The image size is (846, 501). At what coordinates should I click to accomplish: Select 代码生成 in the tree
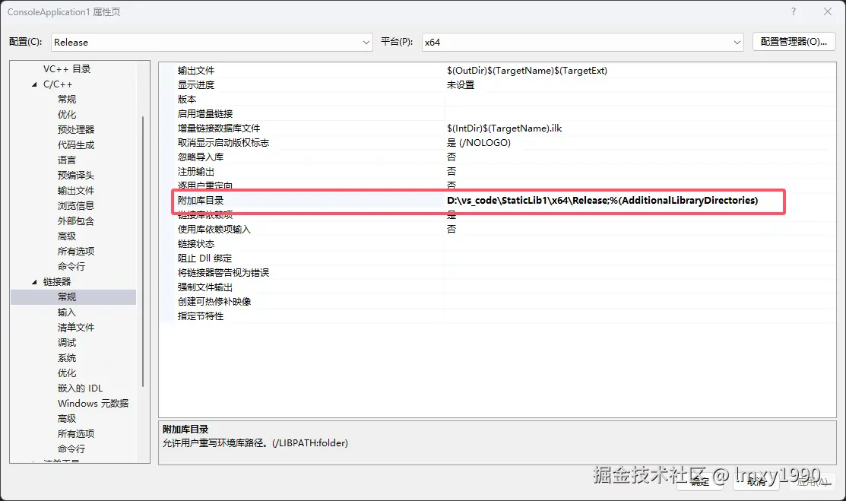(x=76, y=144)
